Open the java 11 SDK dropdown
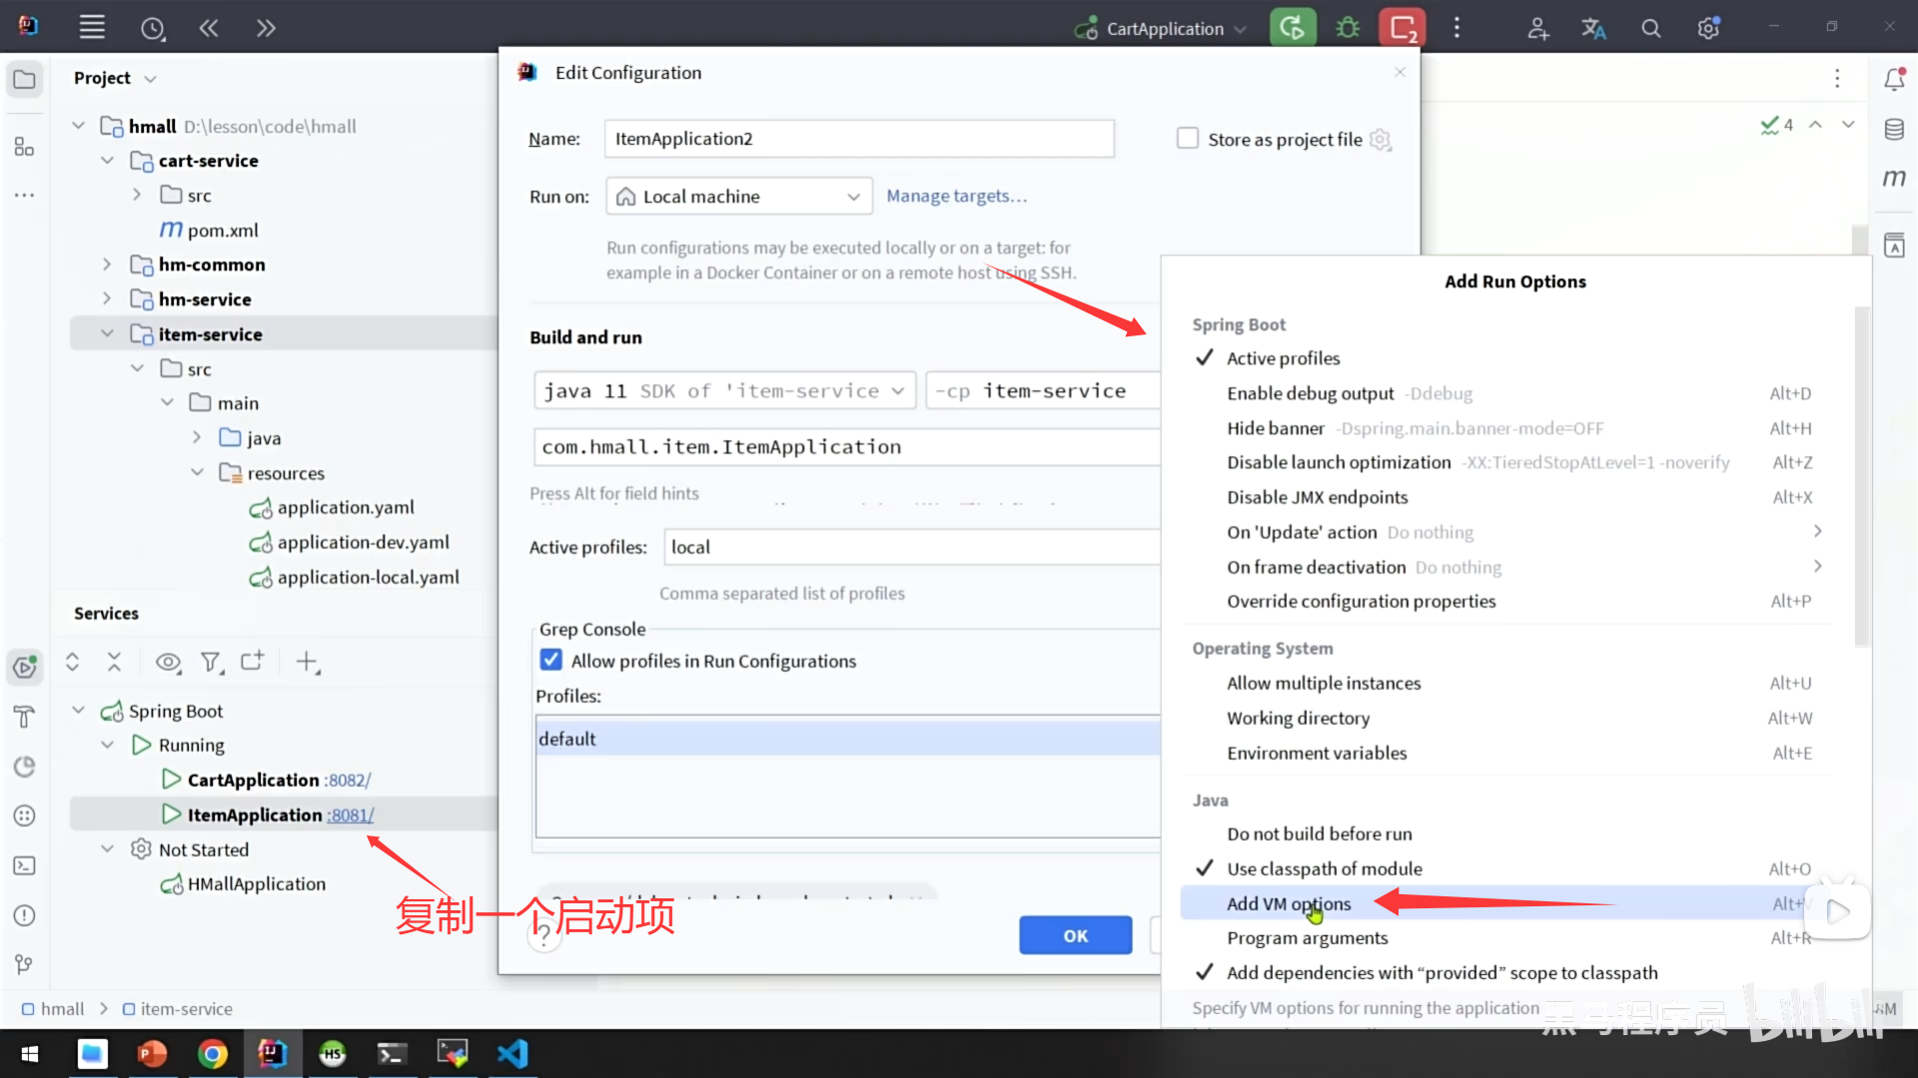The image size is (1918, 1078). pyautogui.click(x=724, y=391)
